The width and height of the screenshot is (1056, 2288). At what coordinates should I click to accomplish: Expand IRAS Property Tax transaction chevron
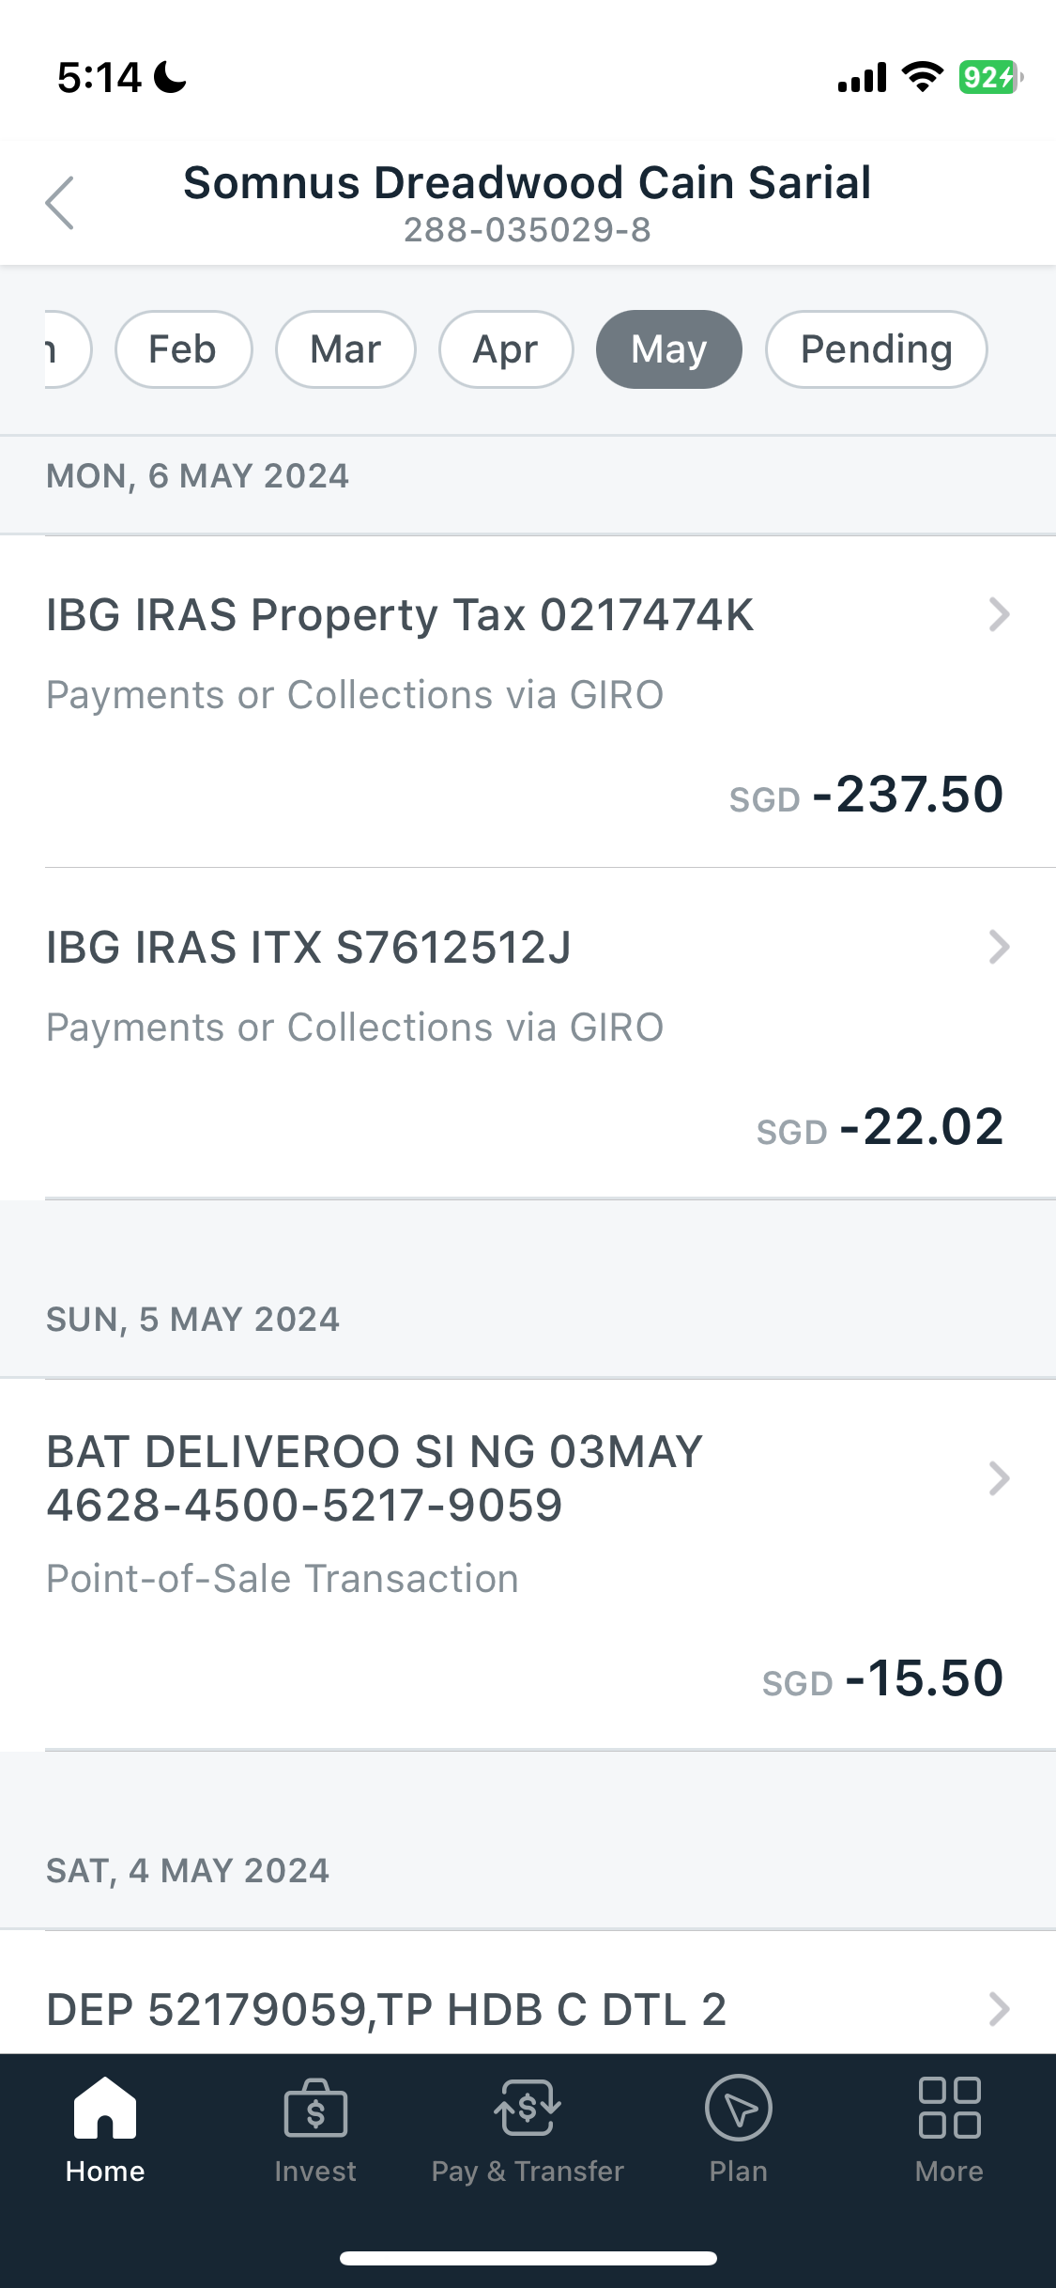[999, 614]
